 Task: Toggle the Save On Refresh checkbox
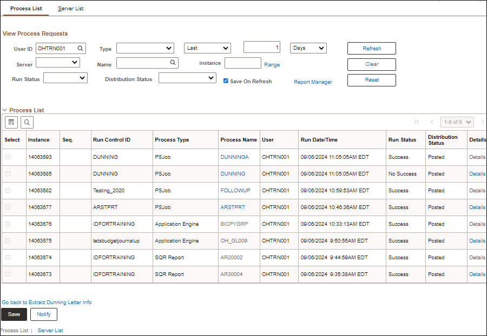(x=226, y=81)
